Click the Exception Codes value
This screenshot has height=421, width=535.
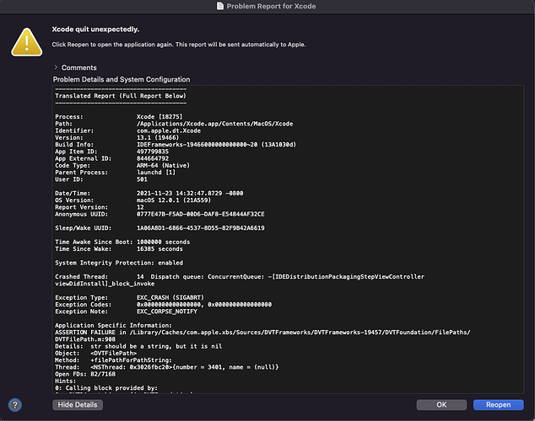point(204,305)
